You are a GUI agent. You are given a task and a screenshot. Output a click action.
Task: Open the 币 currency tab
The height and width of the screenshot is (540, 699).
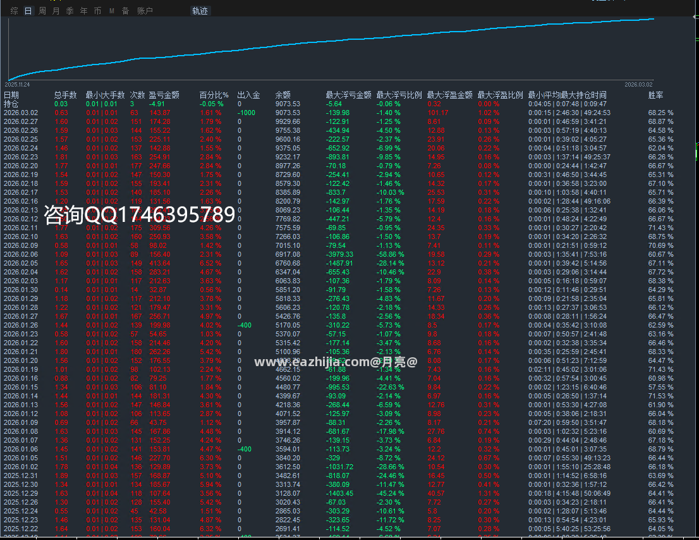(97, 11)
